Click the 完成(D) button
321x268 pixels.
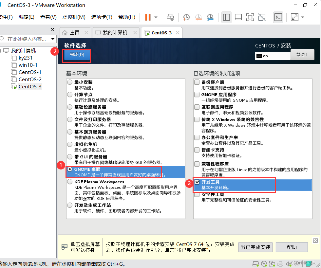(77, 55)
